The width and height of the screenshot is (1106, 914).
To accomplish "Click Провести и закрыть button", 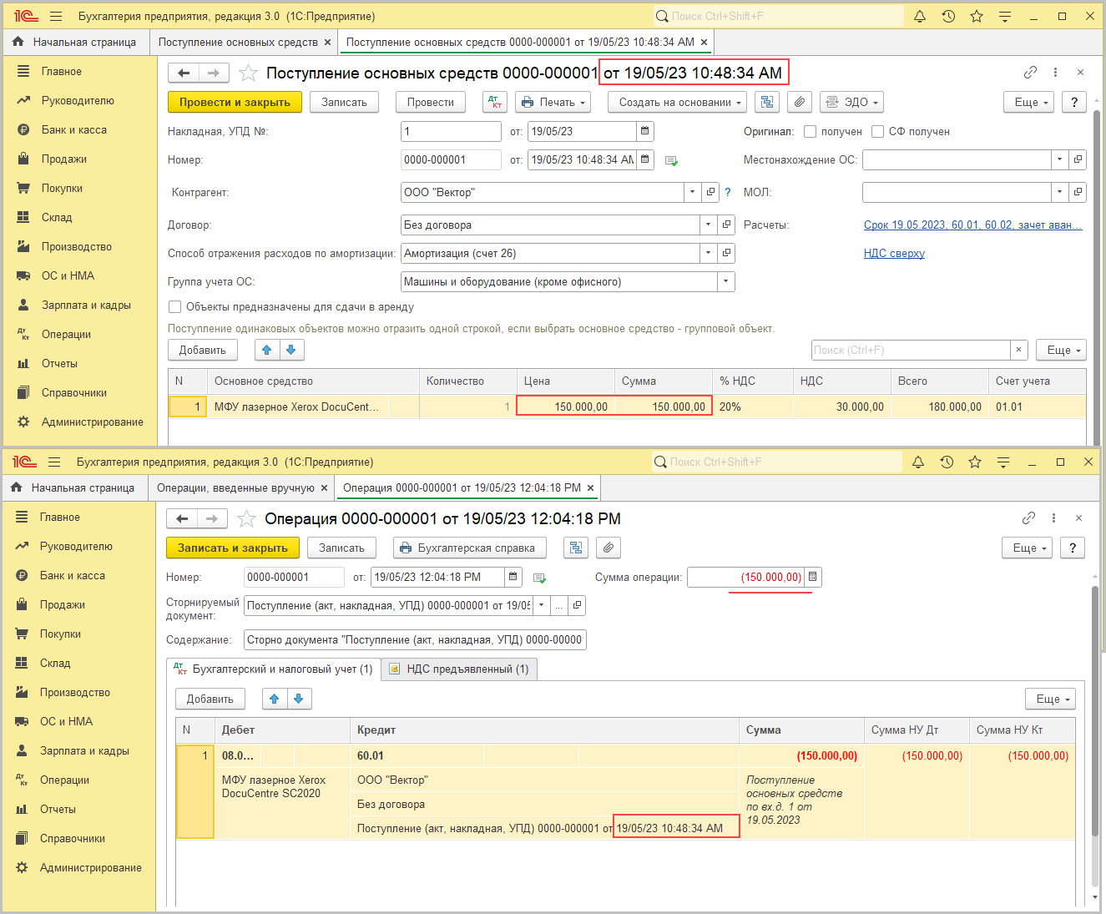I will tap(235, 102).
